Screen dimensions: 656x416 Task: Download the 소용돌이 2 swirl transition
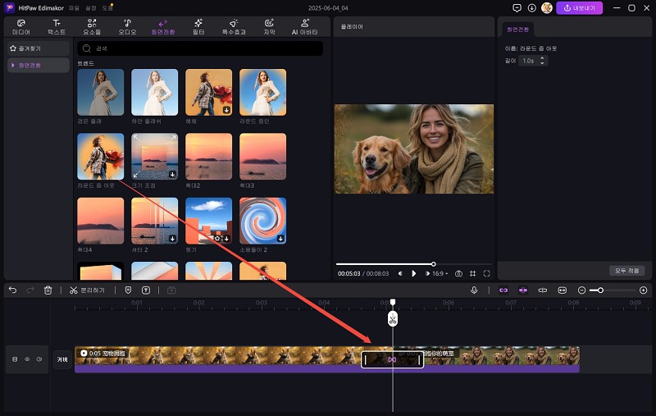pos(280,239)
